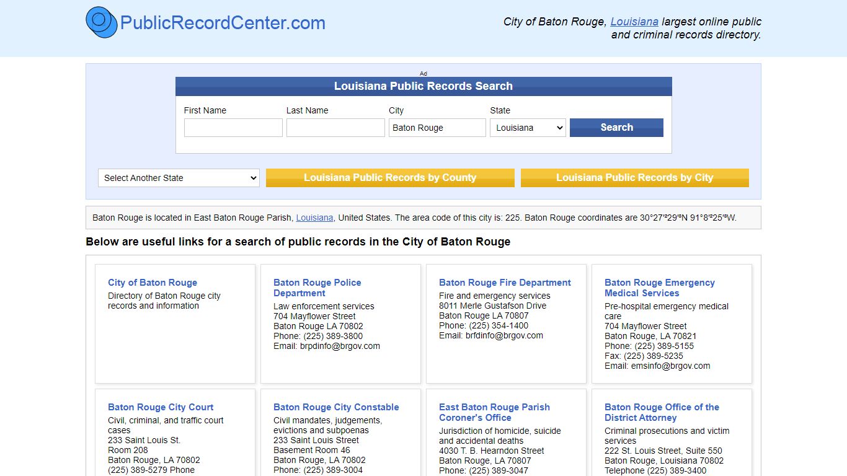
Task: Click the 8011 Merle Gustafson Drive address
Action: (x=493, y=306)
